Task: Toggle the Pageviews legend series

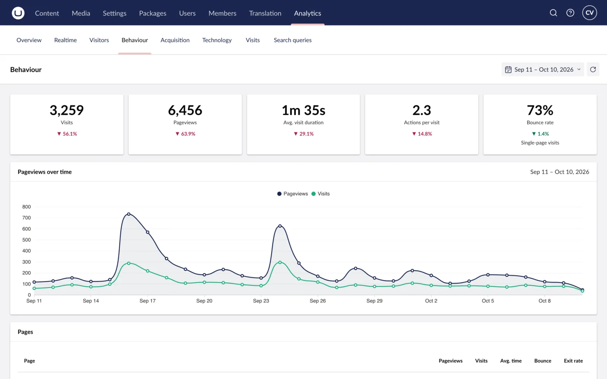Action: tap(292, 194)
